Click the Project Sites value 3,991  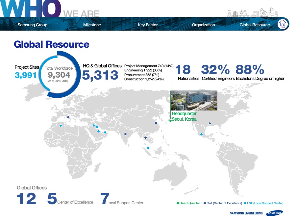pos(25,75)
